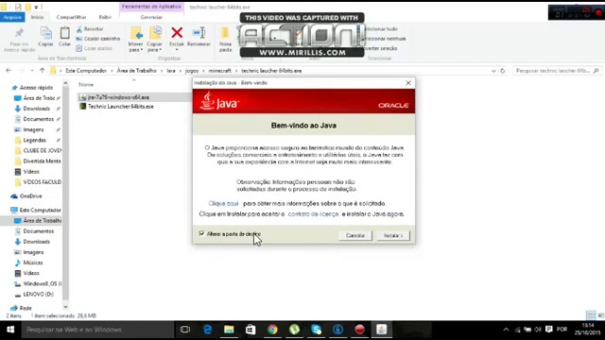
Task: Switch to the Exibir ribbon tab
Action: [x=105, y=17]
